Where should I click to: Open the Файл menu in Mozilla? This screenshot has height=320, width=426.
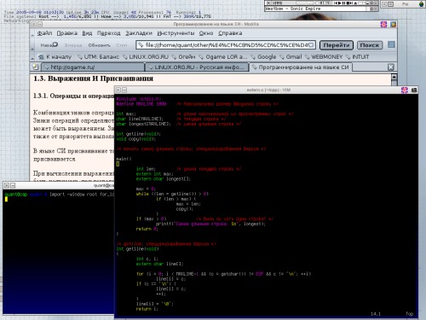coord(44,33)
